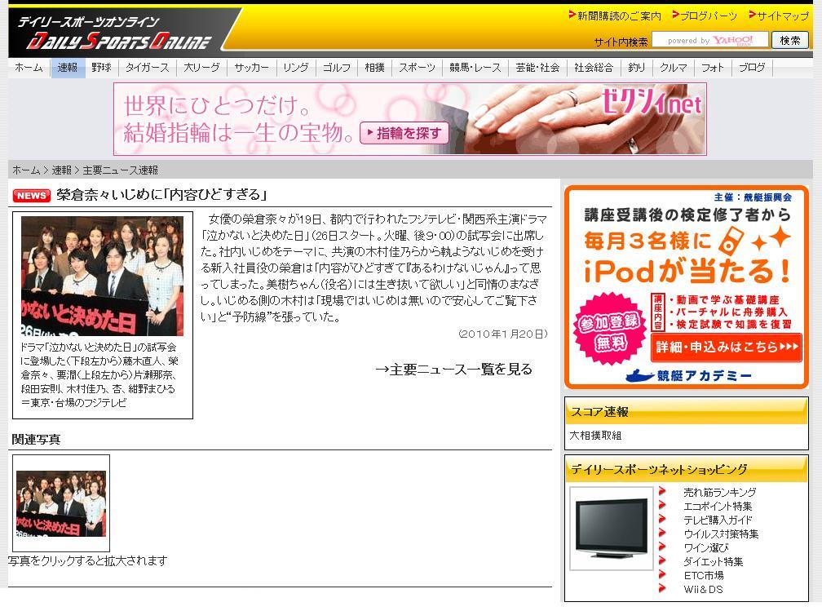The width and height of the screenshot is (822, 611).
Task: Open the タイガース navigation item
Action: click(x=148, y=68)
